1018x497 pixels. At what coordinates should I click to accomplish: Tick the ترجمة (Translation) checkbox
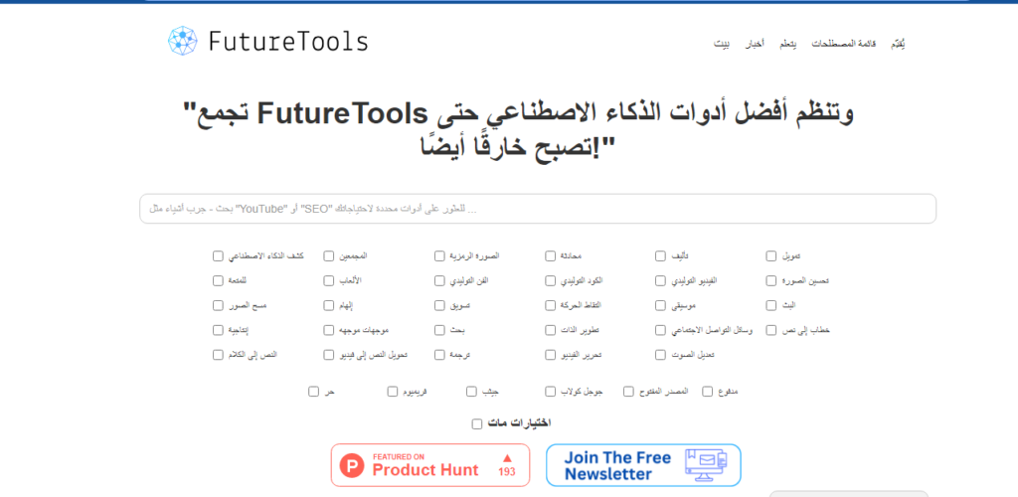click(x=439, y=354)
